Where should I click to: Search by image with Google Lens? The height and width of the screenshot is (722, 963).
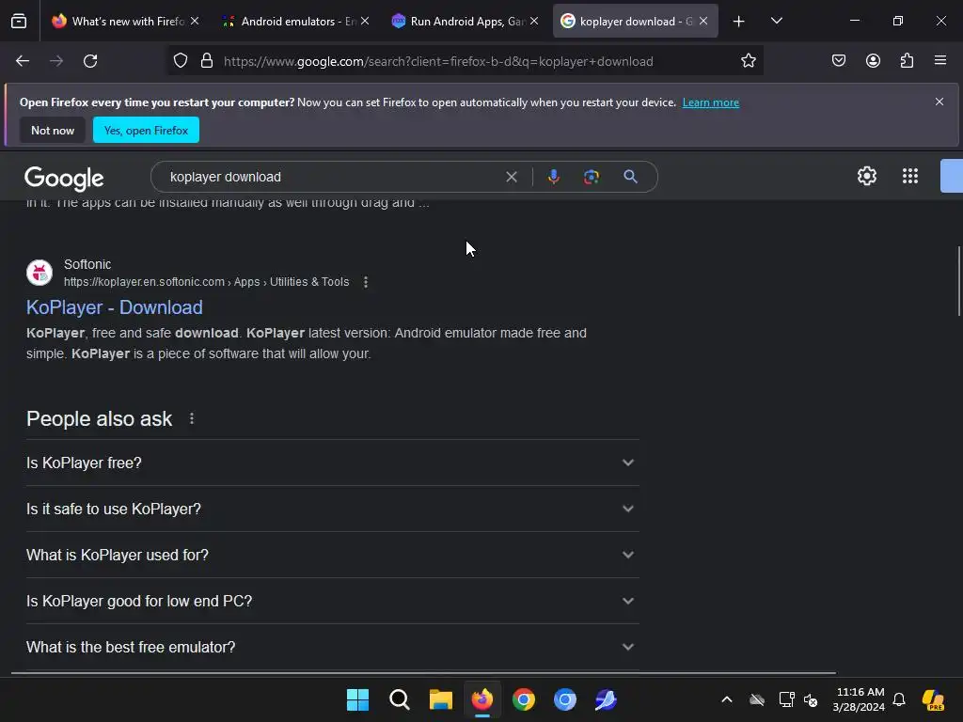coord(591,177)
